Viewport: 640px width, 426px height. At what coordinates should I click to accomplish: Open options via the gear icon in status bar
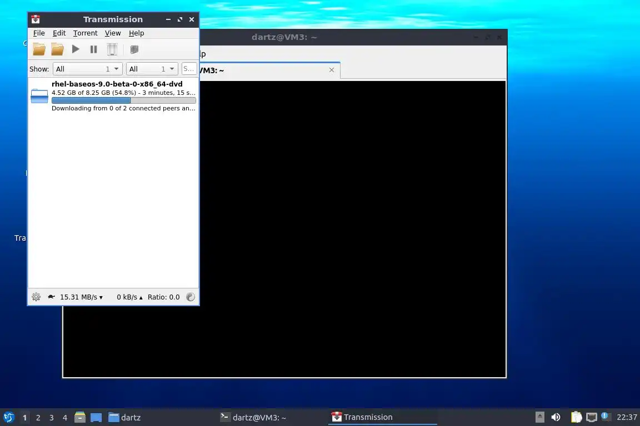click(x=36, y=297)
